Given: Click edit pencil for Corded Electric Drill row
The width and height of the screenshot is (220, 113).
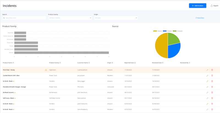Looking at the screenshot, I should [x=207, y=76].
